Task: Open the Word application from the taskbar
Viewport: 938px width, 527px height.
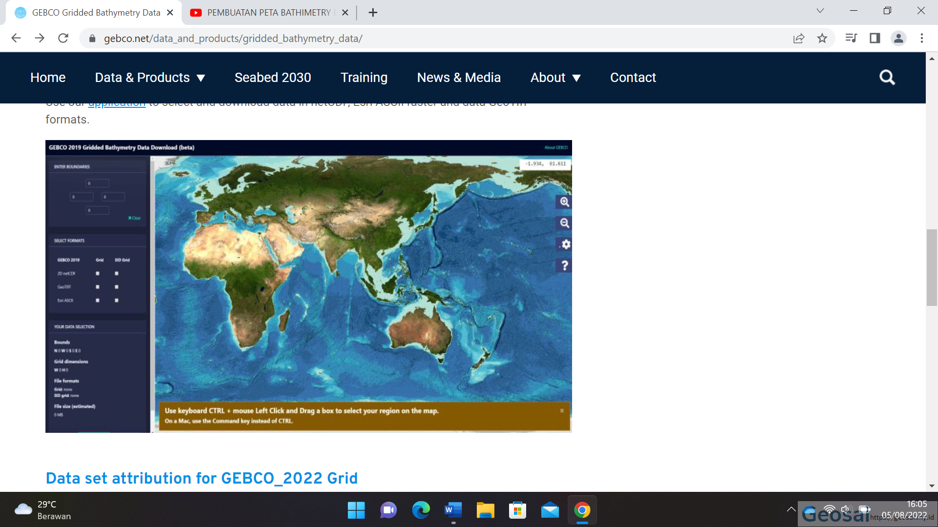Action: pyautogui.click(x=452, y=510)
